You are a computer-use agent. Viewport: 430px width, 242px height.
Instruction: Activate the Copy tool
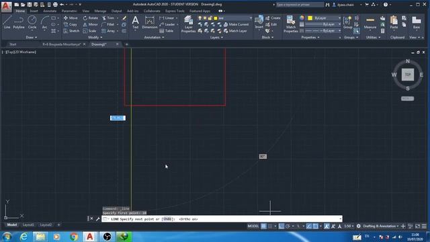point(71,24)
